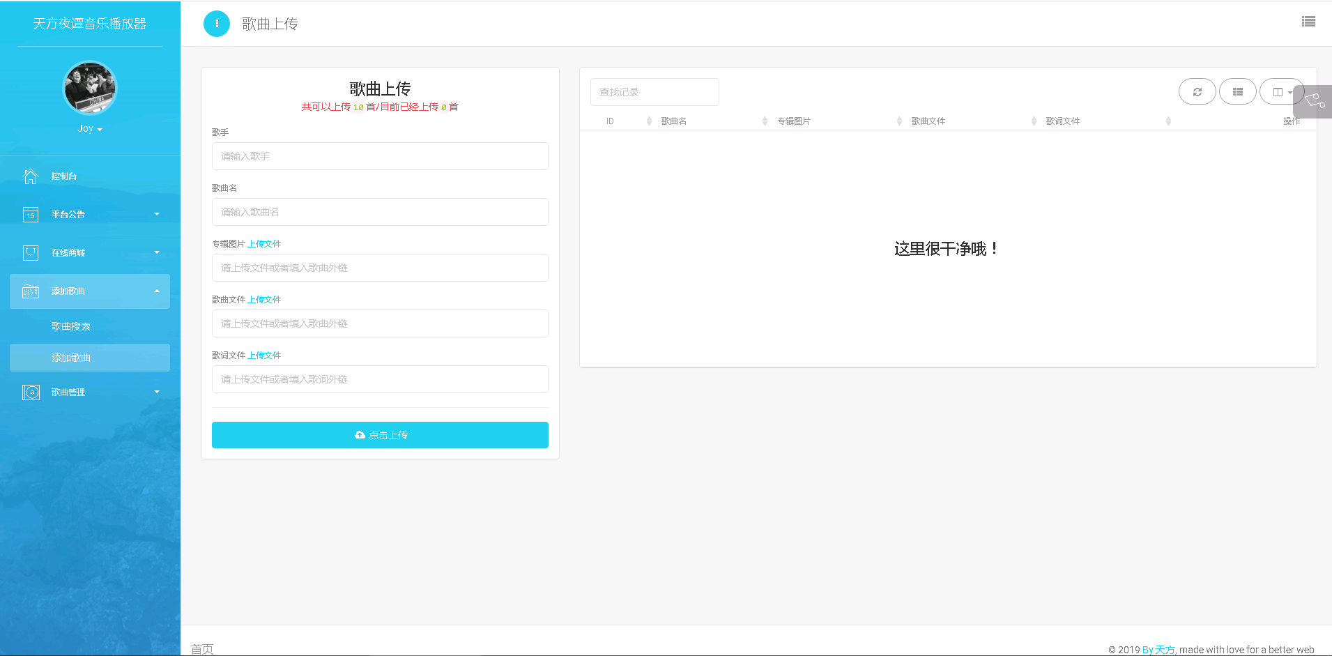Viewport: 1332px width, 656px height.
Task: Open the By 天方 footer link
Action: [x=1158, y=650]
